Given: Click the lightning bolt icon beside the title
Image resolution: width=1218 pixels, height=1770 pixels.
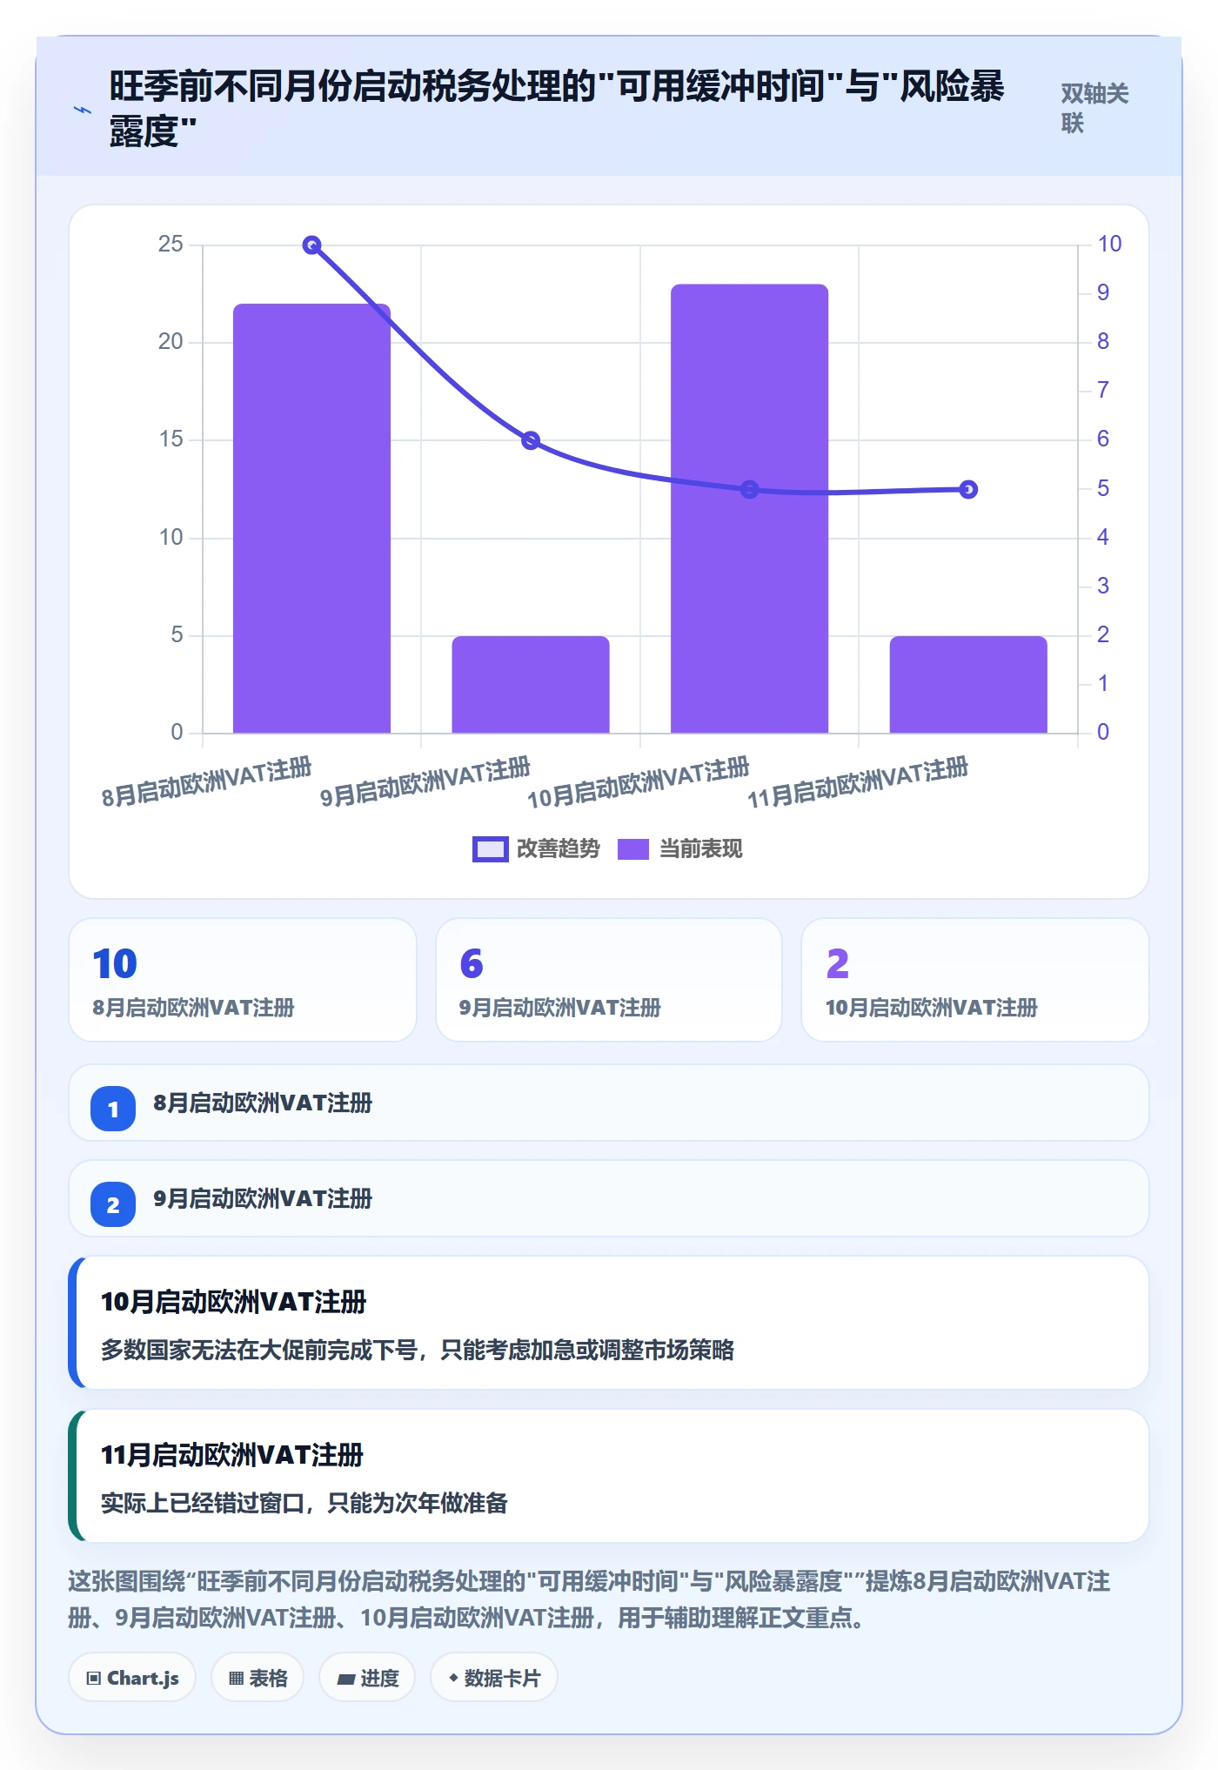Looking at the screenshot, I should coord(83,110).
